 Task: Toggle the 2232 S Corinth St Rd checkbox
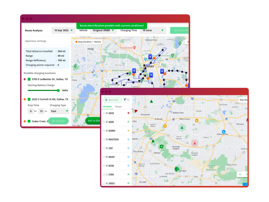(29, 99)
